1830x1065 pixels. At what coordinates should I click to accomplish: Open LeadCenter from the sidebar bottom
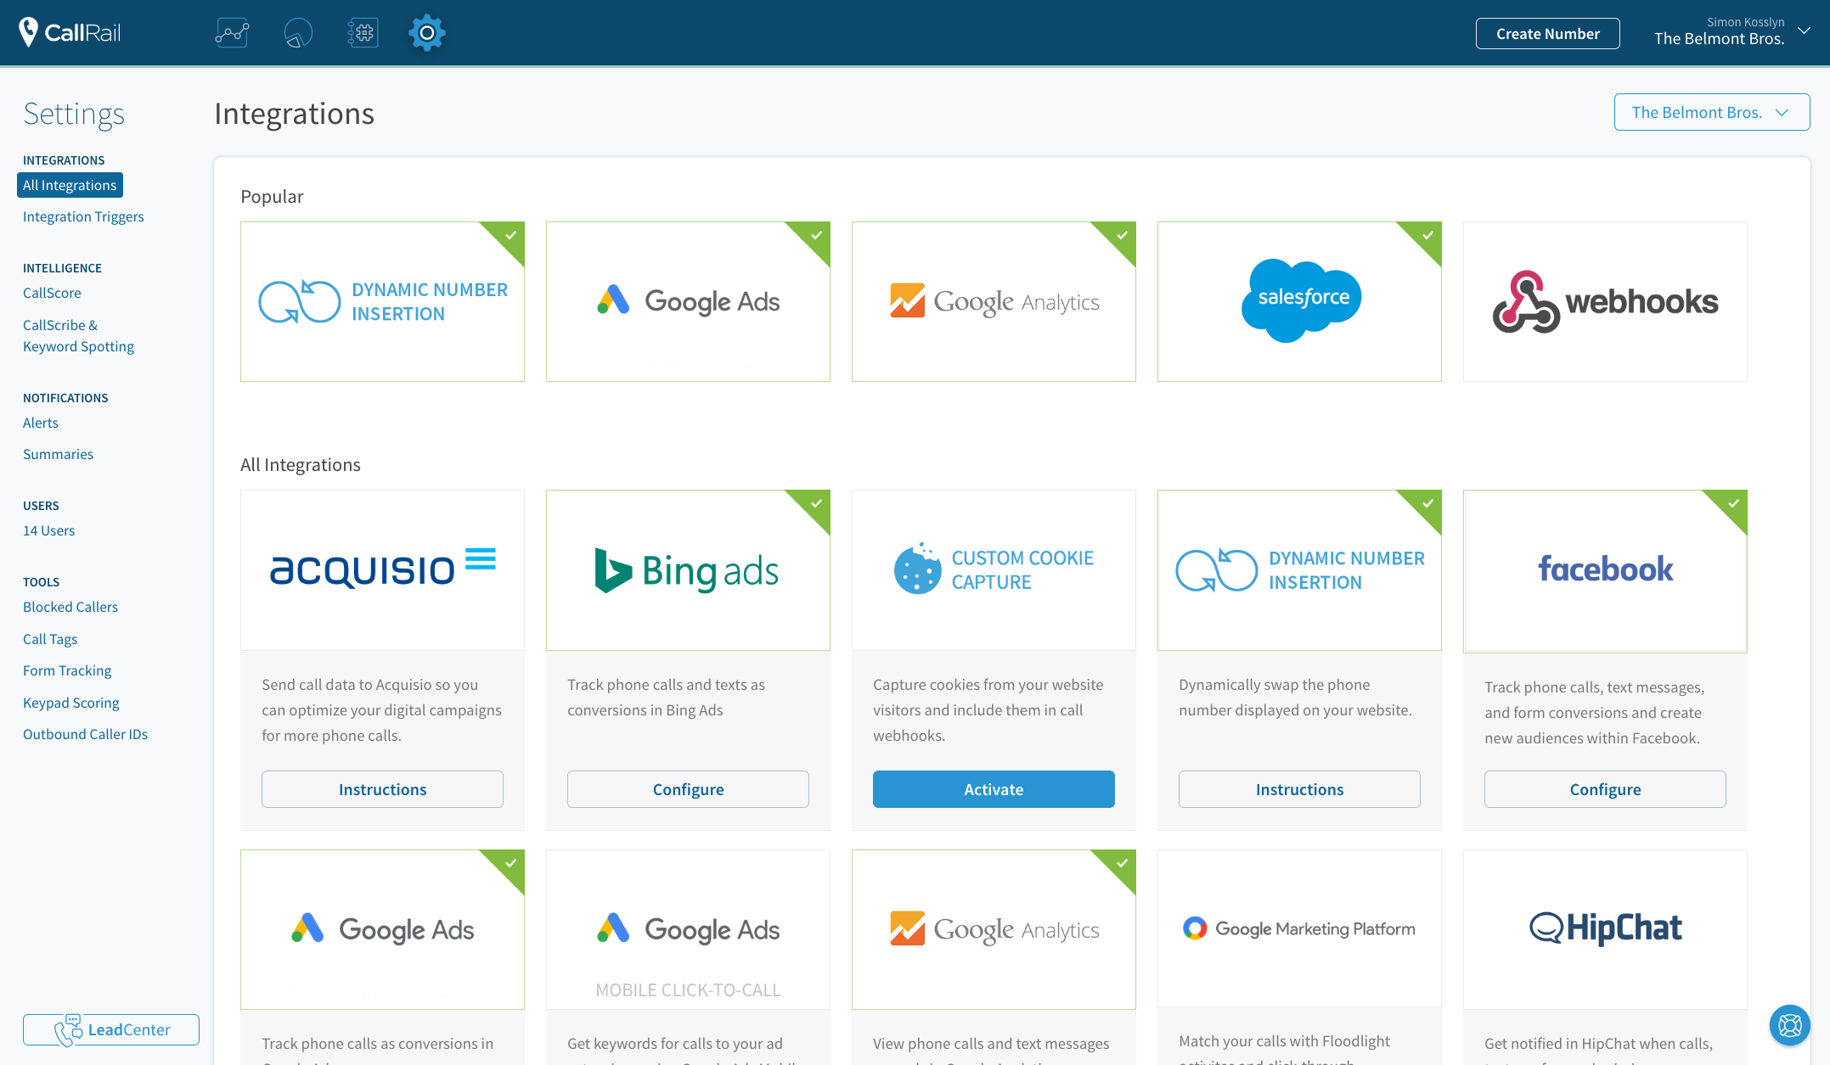coord(111,1029)
